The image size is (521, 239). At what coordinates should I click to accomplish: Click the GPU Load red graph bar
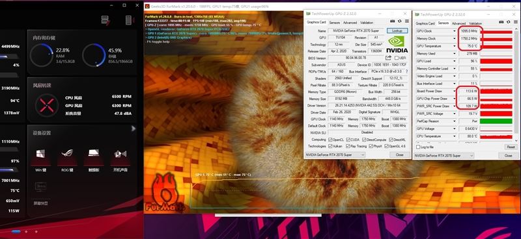pyautogui.click(x=496, y=61)
